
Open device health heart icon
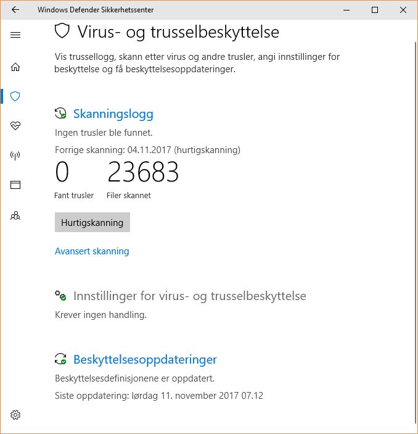point(15,126)
